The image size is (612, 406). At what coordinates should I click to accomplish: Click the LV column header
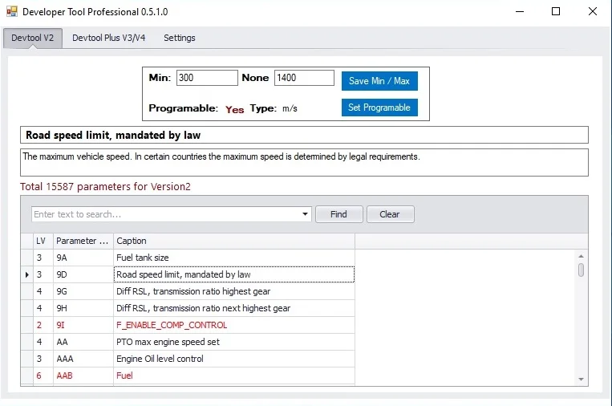click(x=43, y=241)
